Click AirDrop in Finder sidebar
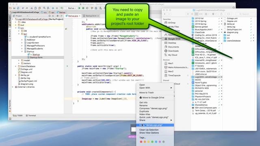The height and width of the screenshot is (146, 260). (171, 23)
